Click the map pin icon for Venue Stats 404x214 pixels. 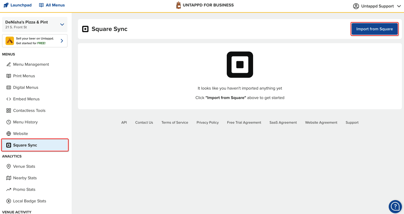(9, 167)
